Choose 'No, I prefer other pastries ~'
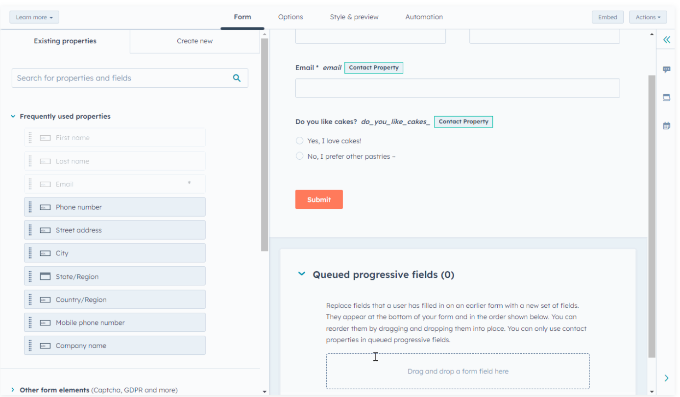Screen dimensions: 680x397 pos(299,156)
